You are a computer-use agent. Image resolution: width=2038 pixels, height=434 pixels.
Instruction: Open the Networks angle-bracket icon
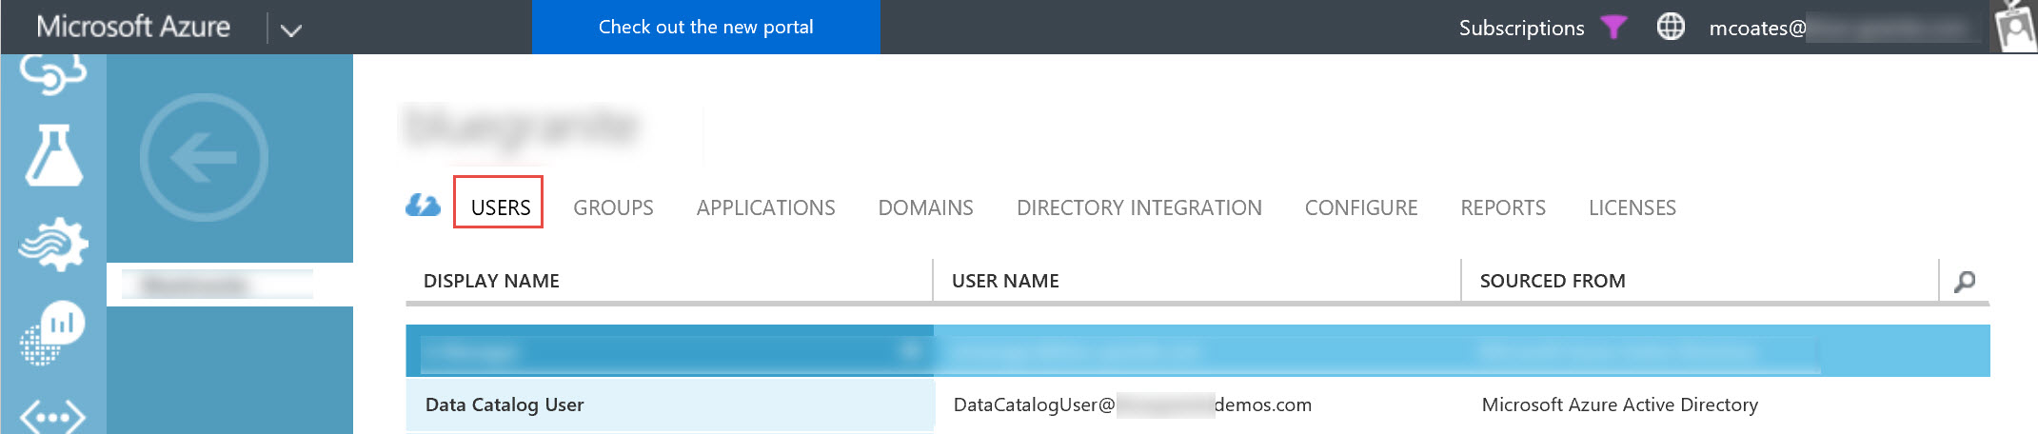point(53,417)
